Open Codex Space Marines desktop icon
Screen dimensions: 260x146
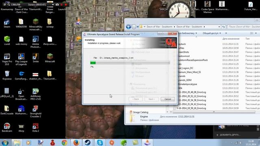[208, 7]
